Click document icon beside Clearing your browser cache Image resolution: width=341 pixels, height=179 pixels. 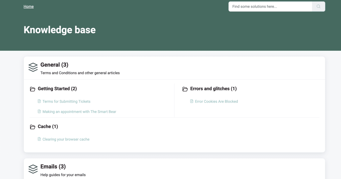coord(39,139)
